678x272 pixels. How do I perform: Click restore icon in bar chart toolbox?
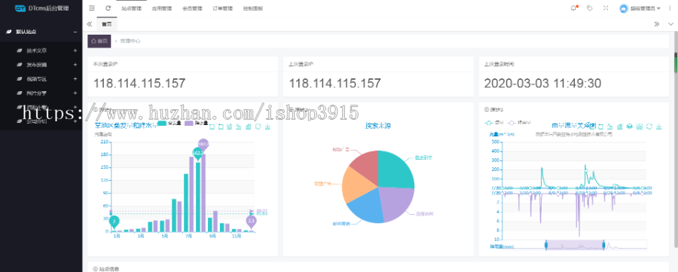(x=258, y=127)
